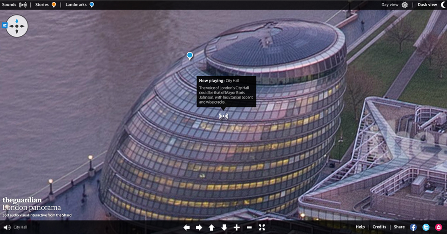
Task: Zoom in with the plus button
Action: point(237,227)
